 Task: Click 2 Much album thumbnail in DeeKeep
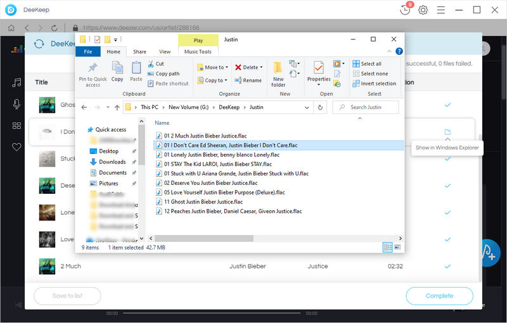(47, 267)
